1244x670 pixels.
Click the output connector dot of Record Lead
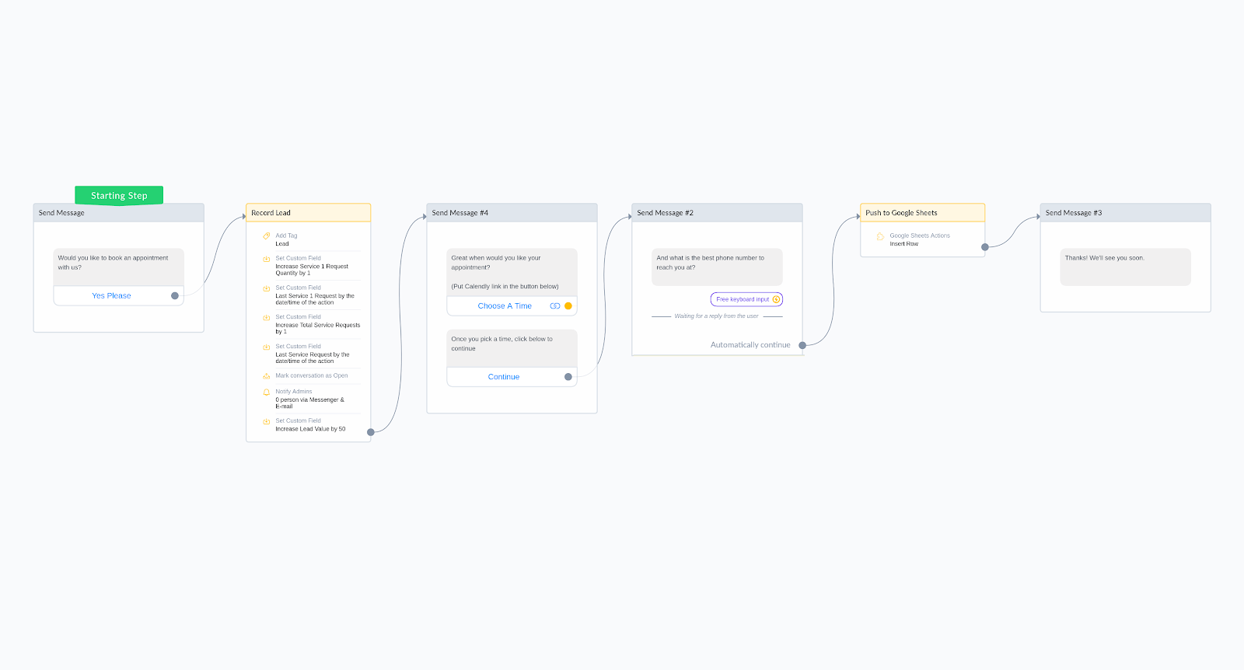click(371, 432)
